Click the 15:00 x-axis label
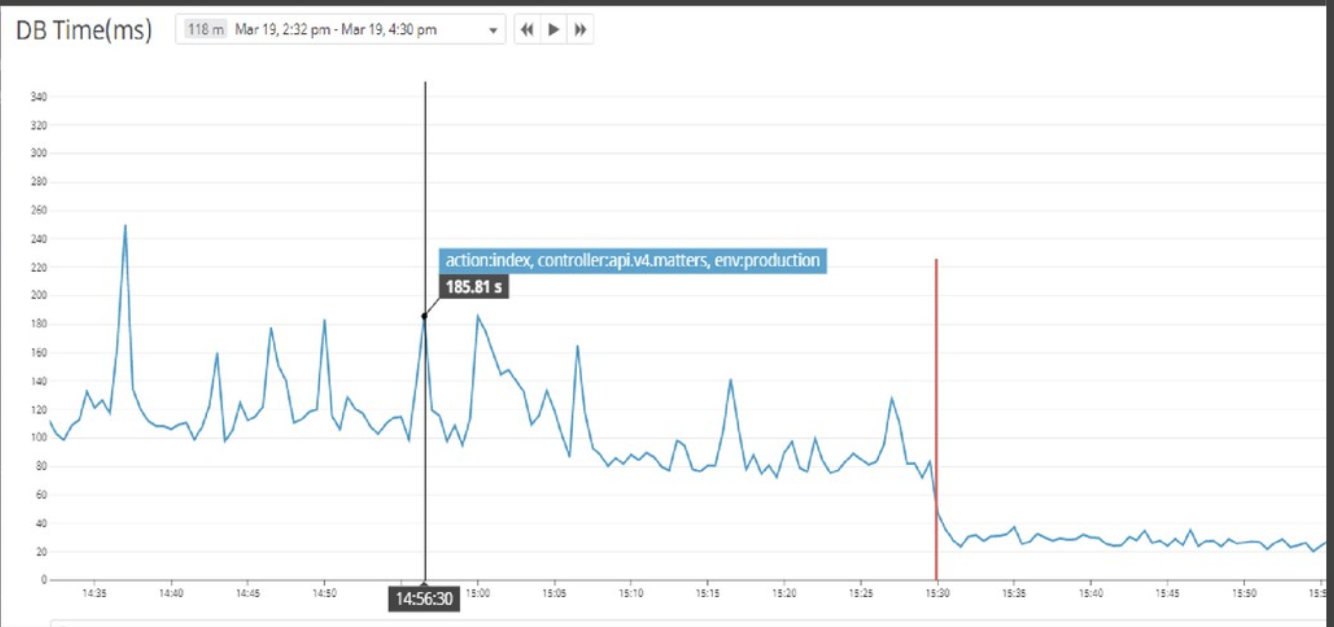This screenshot has height=627, width=1334. tap(477, 593)
